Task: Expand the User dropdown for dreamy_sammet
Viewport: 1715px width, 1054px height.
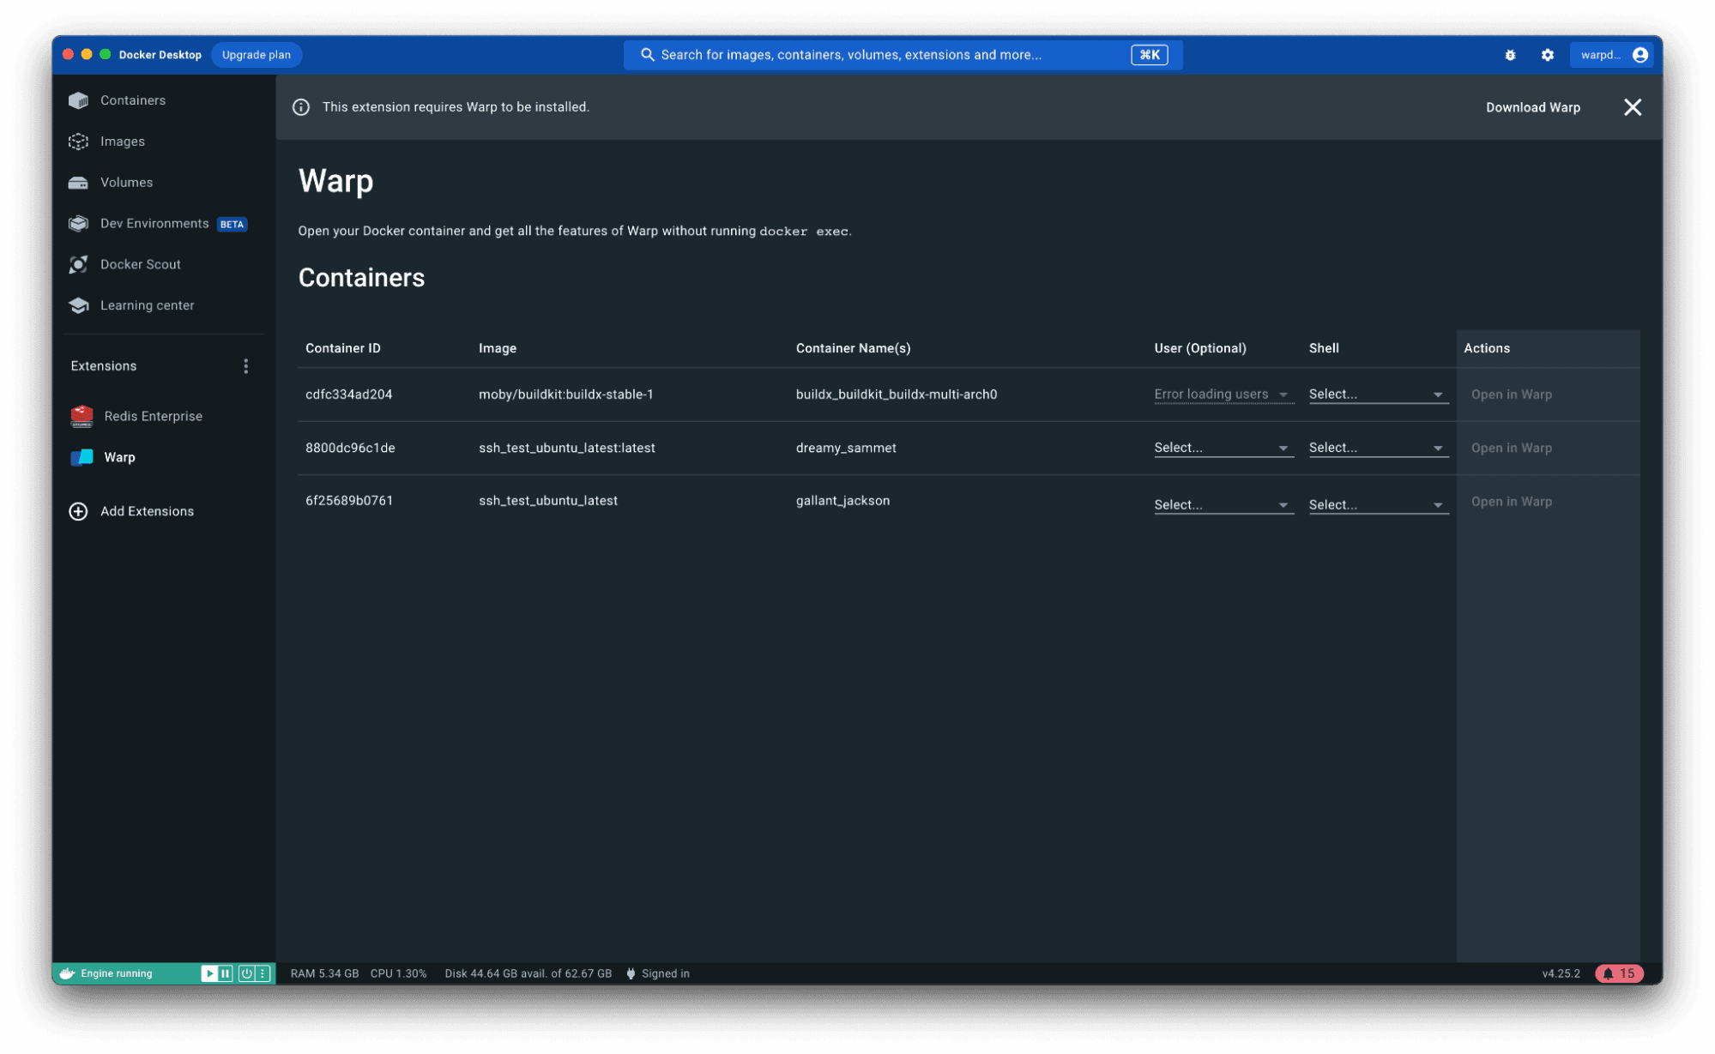Action: pyautogui.click(x=1222, y=448)
